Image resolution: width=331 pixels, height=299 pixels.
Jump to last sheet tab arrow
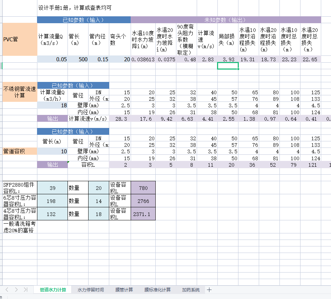coord(25,290)
